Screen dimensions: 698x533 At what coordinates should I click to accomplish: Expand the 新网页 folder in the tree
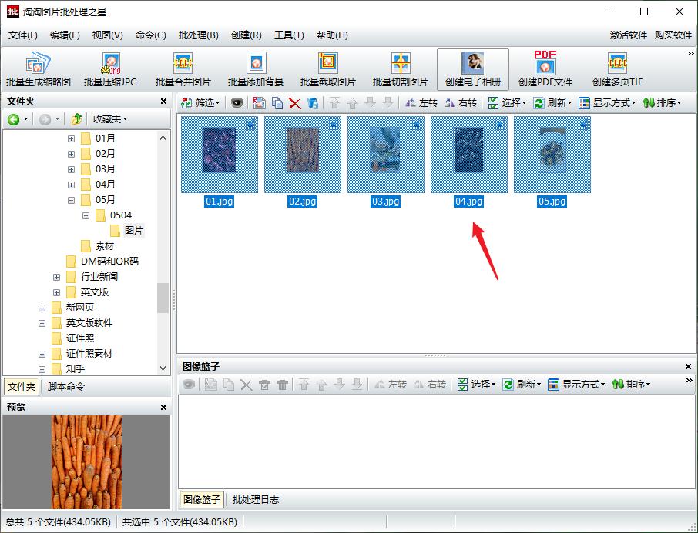pyautogui.click(x=43, y=307)
